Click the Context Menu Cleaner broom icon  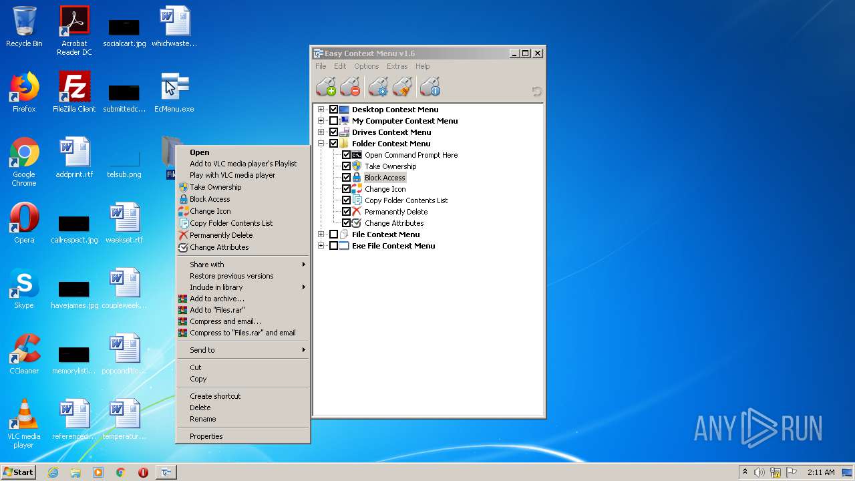click(x=402, y=87)
